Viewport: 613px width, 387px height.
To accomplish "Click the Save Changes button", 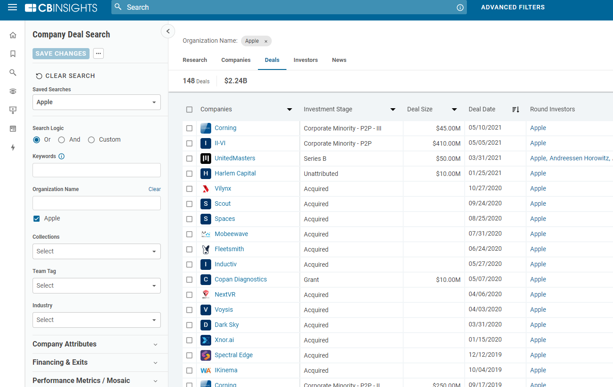I will tap(61, 53).
